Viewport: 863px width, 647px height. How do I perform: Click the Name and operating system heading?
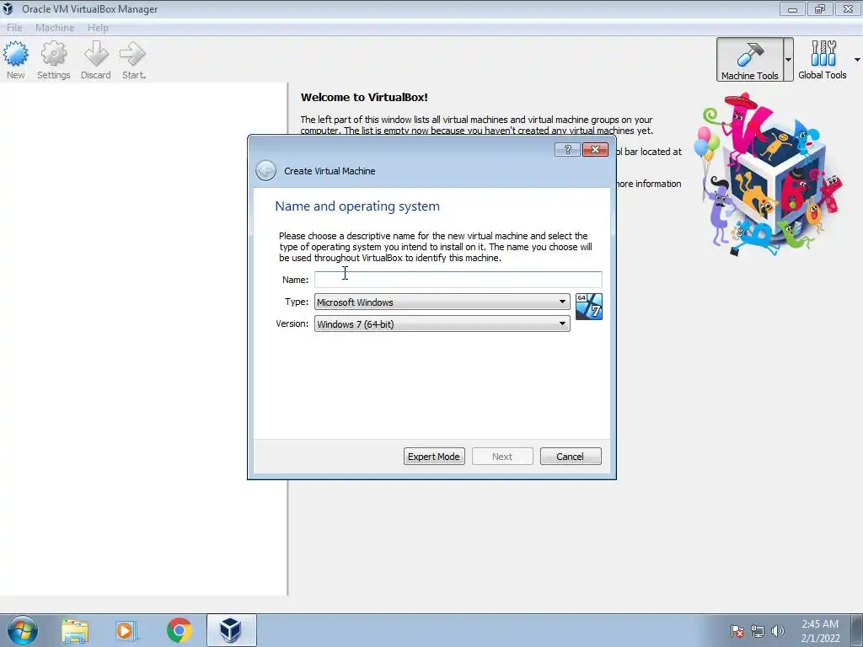click(x=357, y=206)
